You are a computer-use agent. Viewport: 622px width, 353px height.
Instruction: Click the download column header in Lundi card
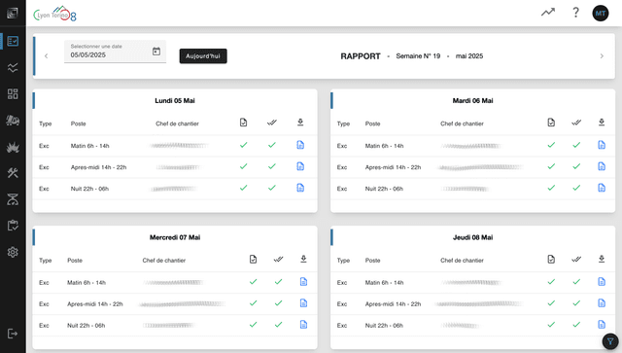point(300,123)
